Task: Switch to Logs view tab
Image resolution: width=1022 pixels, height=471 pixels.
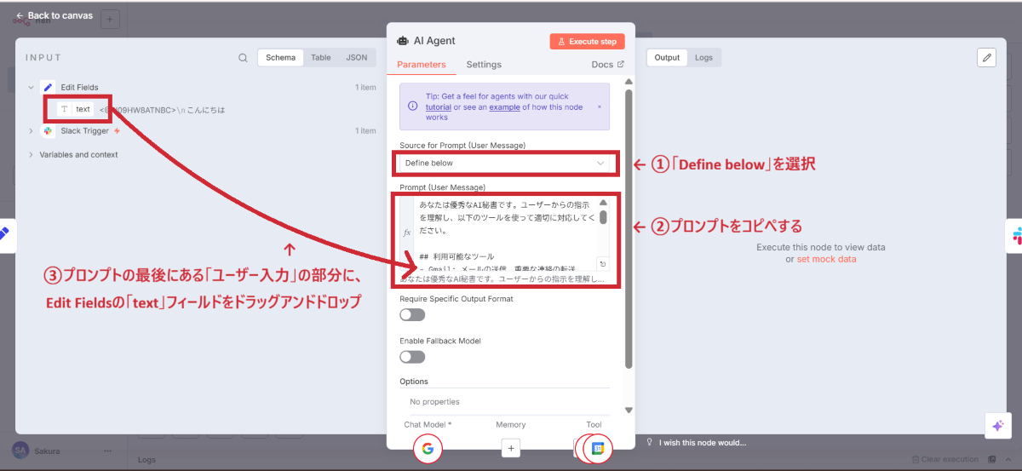Action: pos(703,58)
